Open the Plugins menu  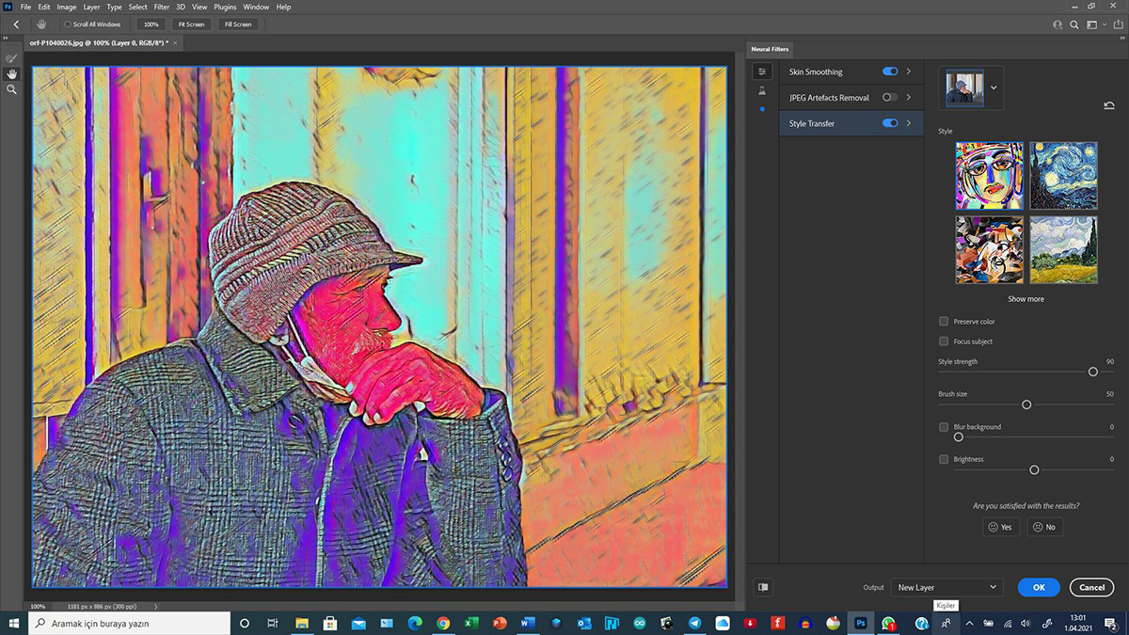pos(225,7)
